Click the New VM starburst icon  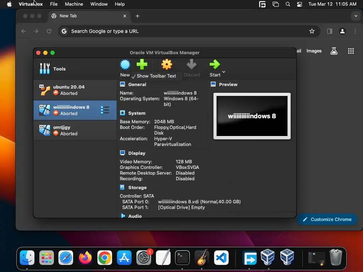coord(125,64)
